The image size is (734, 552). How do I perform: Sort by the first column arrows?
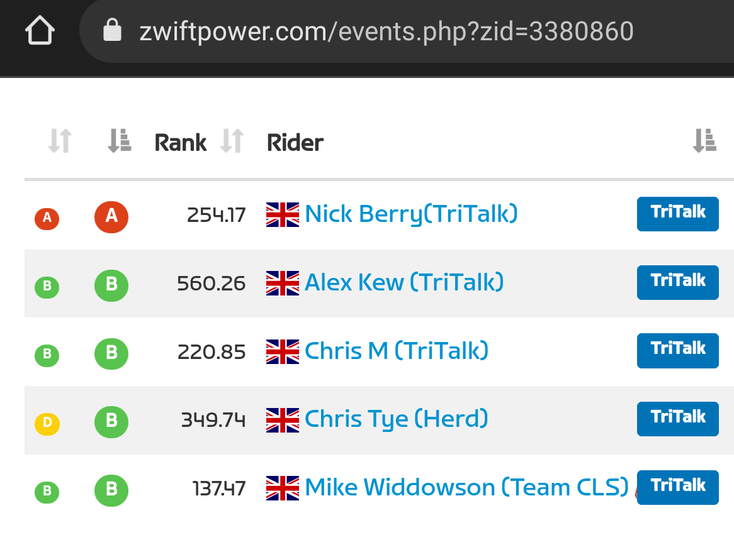tap(60, 141)
